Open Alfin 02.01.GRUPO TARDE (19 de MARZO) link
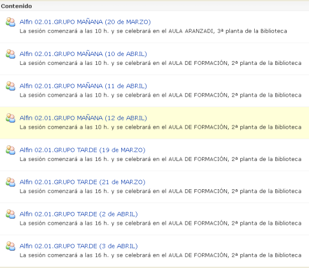309x268 pixels. (83, 150)
